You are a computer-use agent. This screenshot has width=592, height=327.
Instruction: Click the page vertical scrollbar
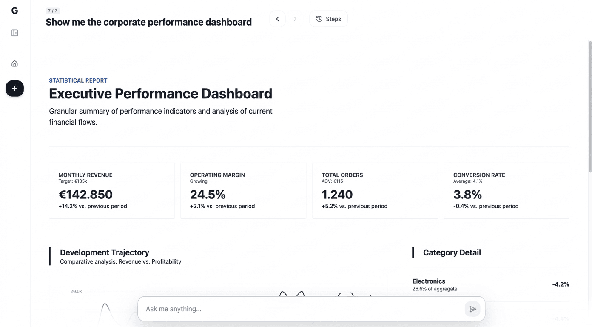[590, 106]
